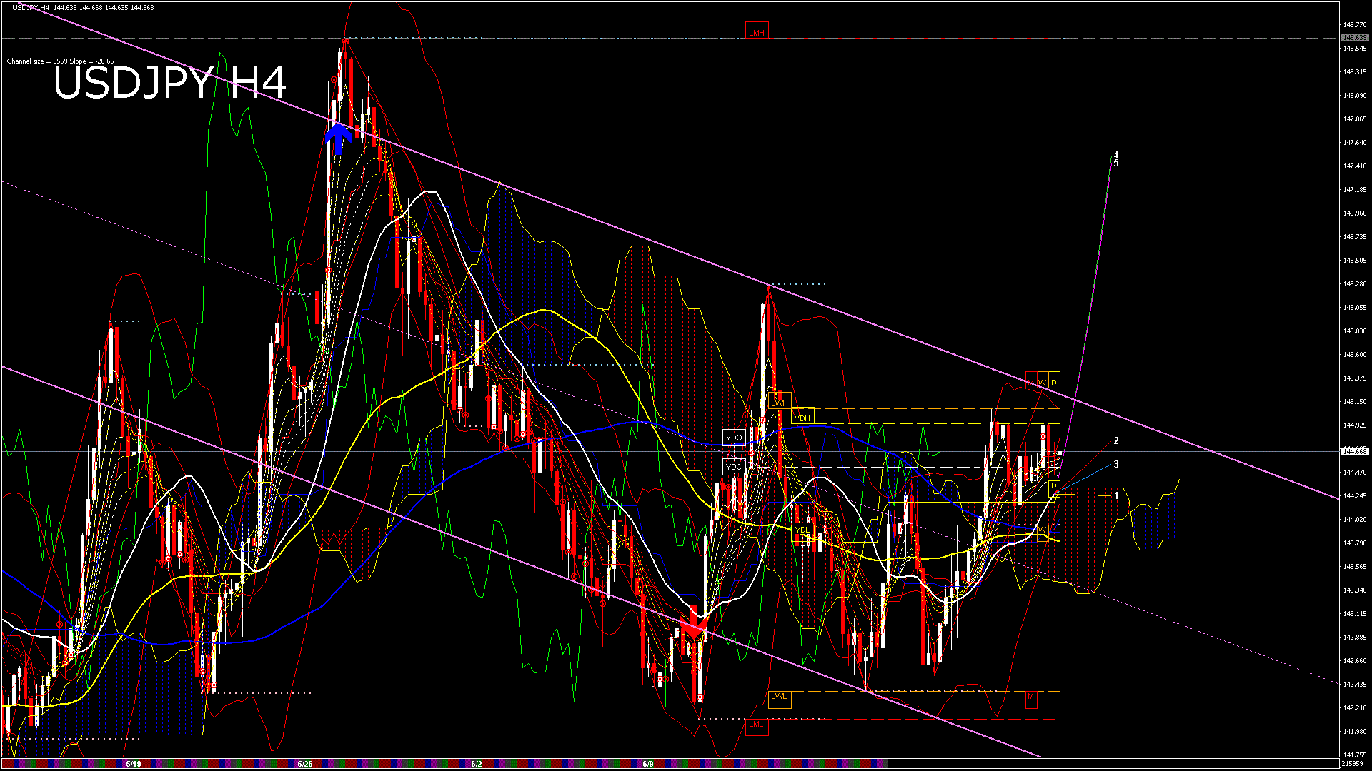Click the 6/2 date marker

[477, 764]
